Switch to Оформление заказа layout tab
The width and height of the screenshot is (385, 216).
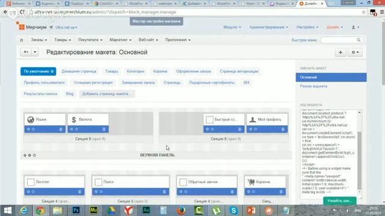click(193, 71)
